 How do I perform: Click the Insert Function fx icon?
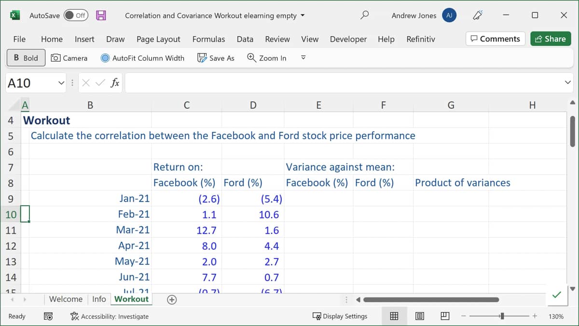(115, 83)
